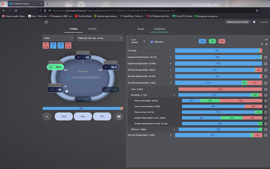Select the EP R100 action node

pos(46,45)
